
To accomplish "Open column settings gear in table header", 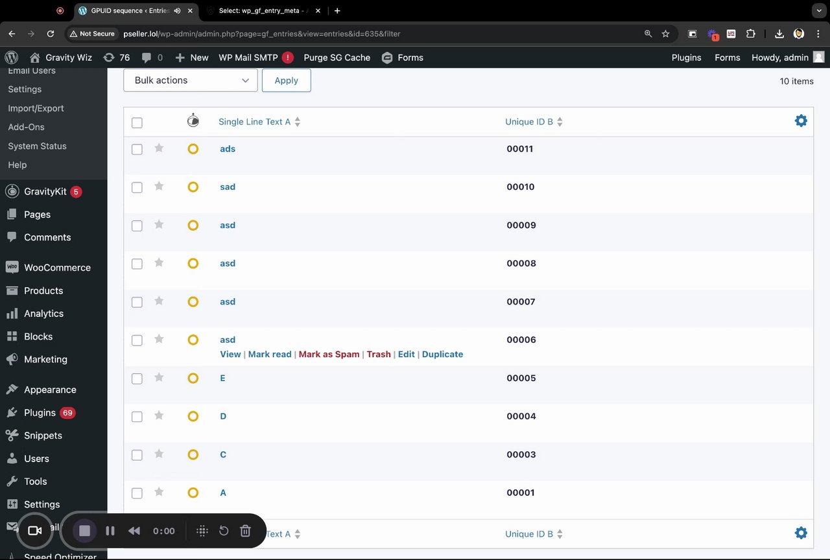I will pos(801,121).
